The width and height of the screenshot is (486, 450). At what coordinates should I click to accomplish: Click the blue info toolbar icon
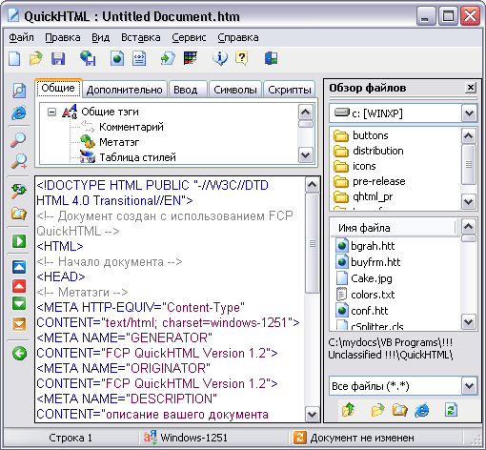click(x=220, y=58)
